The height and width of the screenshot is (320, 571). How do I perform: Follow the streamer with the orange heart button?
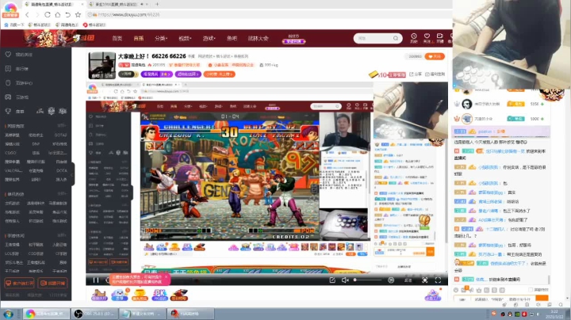[435, 56]
